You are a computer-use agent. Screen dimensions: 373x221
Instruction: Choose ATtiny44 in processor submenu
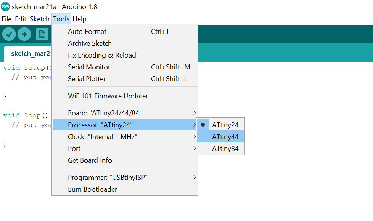coord(220,137)
